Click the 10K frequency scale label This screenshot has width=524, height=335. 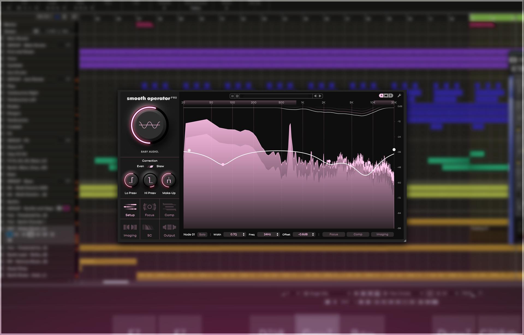(x=373, y=103)
